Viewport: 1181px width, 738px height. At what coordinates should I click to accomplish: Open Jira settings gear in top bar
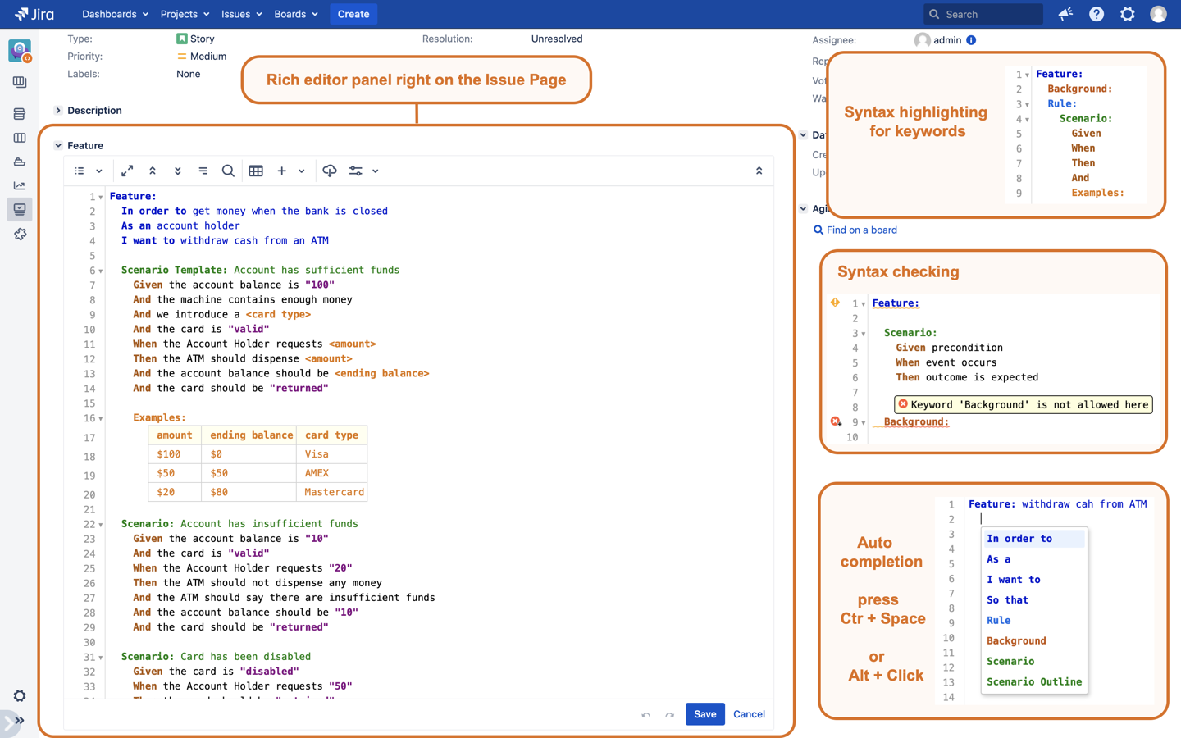coord(1128,14)
